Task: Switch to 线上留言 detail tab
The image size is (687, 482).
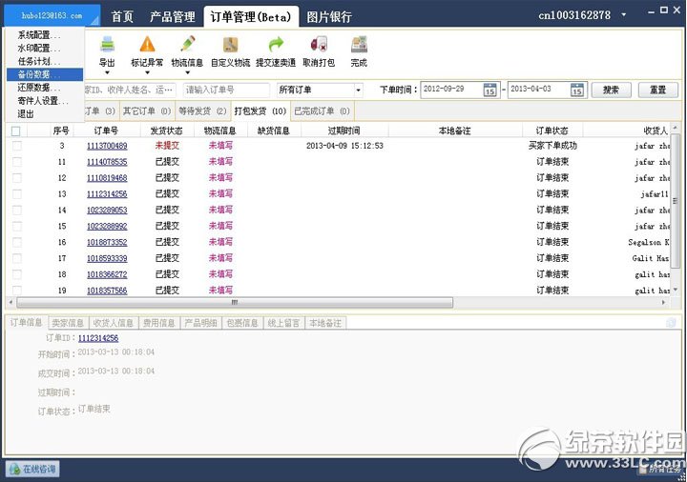Action: [283, 323]
